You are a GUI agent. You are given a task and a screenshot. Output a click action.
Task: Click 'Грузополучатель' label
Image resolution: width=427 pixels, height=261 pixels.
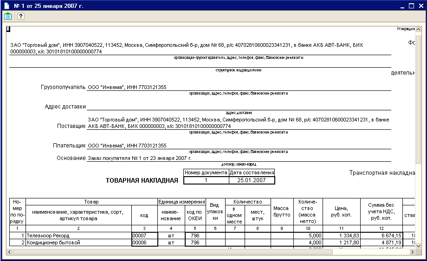point(63,87)
